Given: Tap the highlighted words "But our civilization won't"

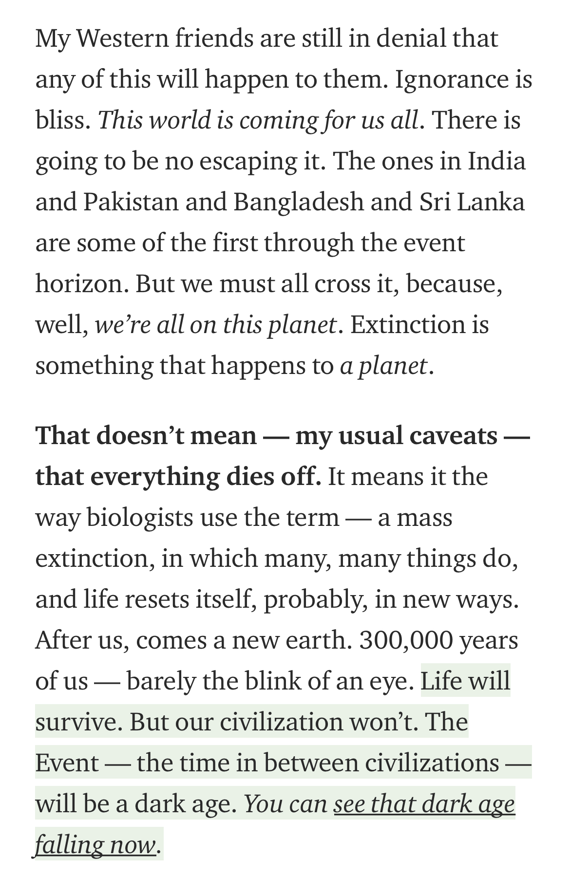Looking at the screenshot, I should click(274, 723).
